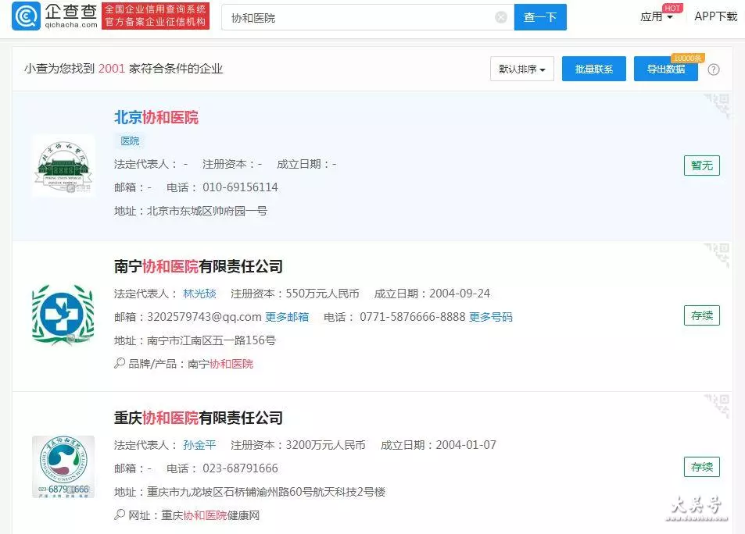Open legal representative 林光琰
Image resolution: width=745 pixels, height=534 pixels.
pyautogui.click(x=199, y=294)
